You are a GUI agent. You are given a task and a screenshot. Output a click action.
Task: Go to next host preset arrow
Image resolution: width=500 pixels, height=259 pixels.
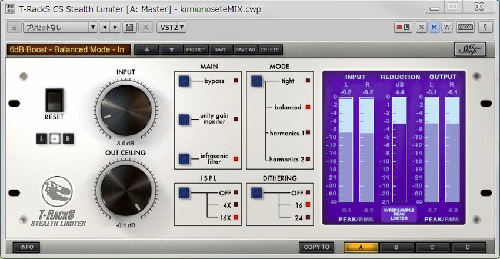tap(115, 28)
